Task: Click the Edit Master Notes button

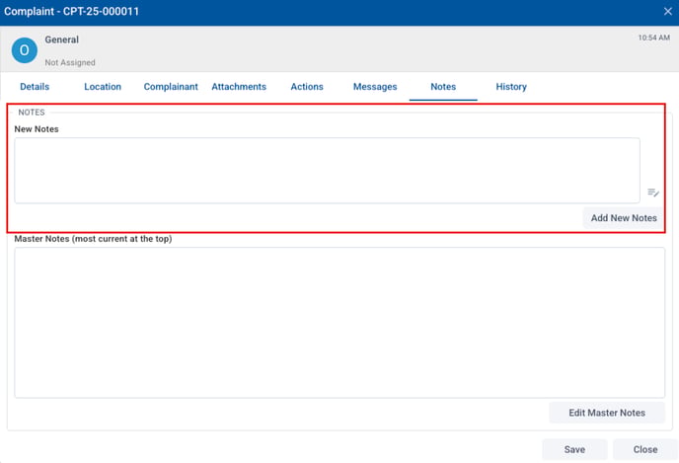Action: (607, 413)
